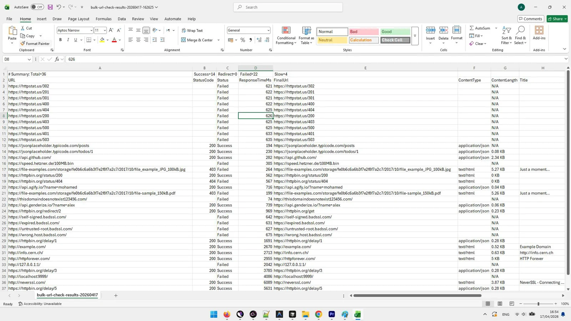Add a new sheet with plus button
The image size is (571, 321).
116,295
